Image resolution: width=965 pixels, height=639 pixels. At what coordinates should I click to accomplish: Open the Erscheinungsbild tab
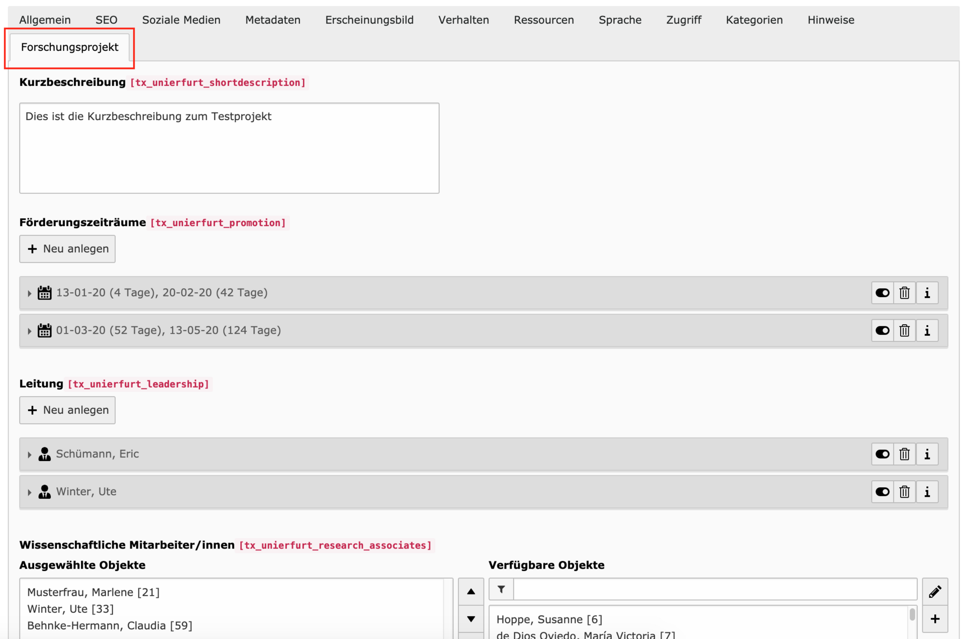pos(369,20)
